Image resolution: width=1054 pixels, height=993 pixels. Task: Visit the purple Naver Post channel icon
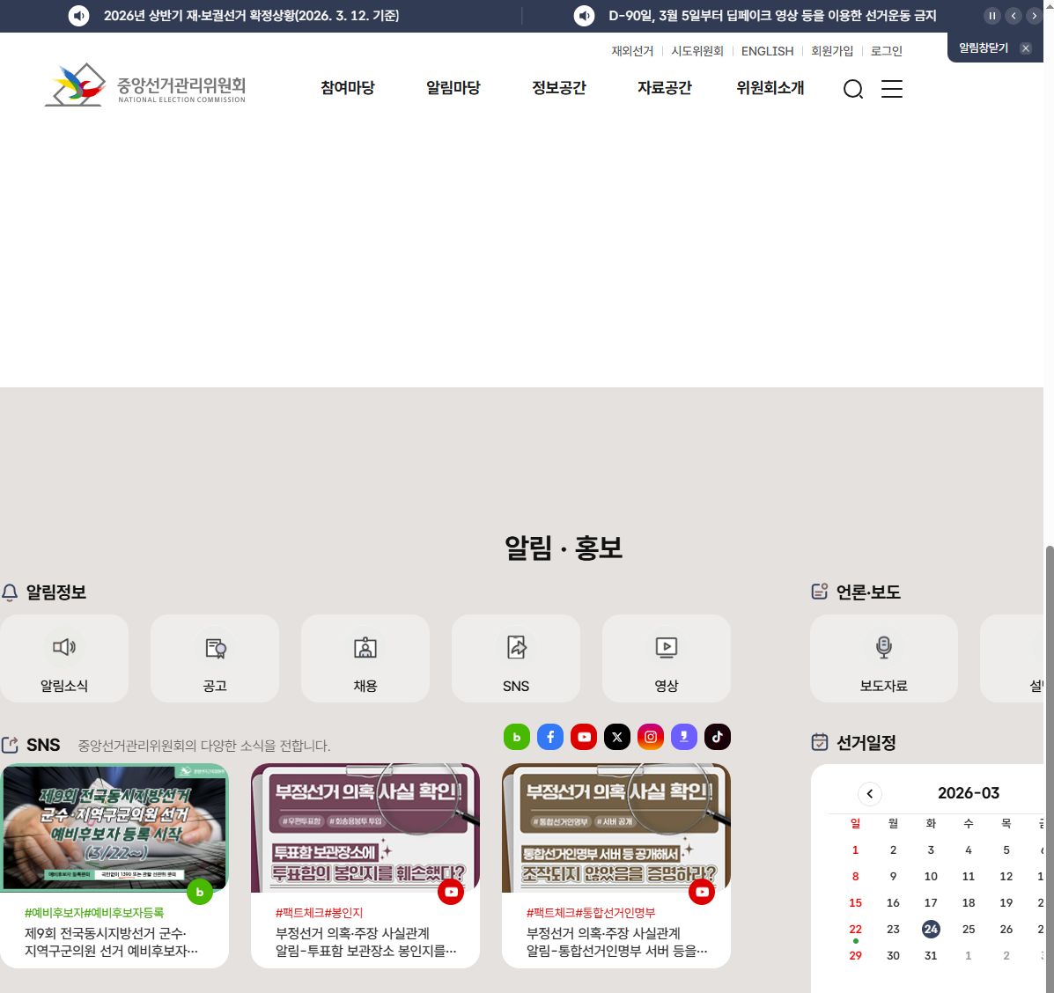click(683, 737)
